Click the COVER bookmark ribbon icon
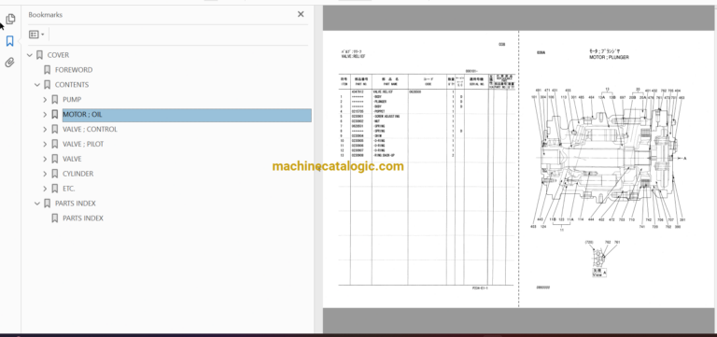This screenshot has width=717, height=337. click(x=39, y=55)
